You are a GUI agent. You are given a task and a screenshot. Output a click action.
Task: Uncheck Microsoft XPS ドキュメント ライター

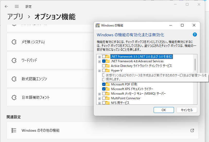[x=104, y=89]
